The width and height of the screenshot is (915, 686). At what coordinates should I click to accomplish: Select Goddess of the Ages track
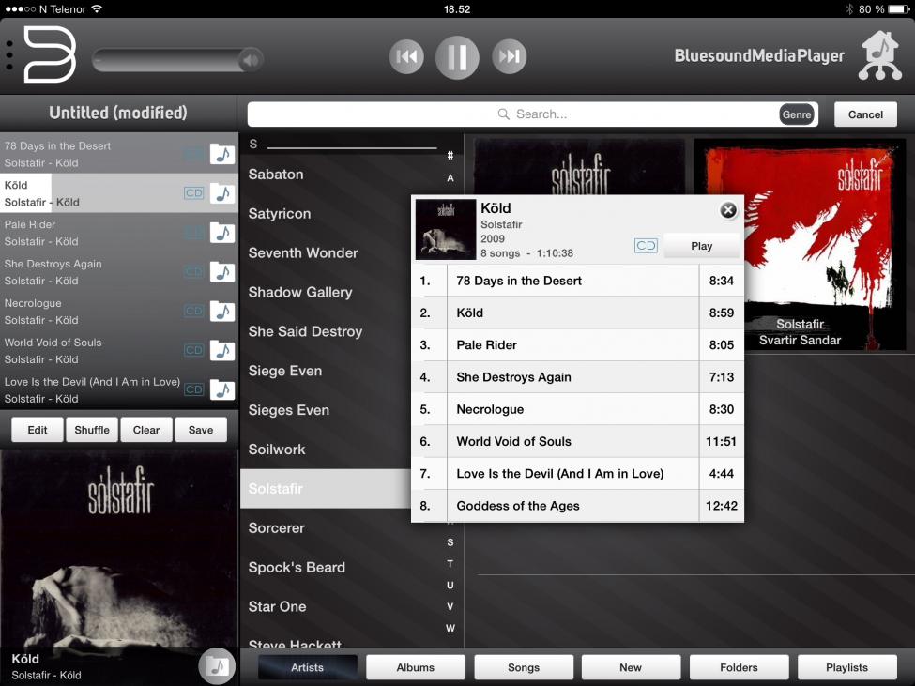tap(578, 505)
